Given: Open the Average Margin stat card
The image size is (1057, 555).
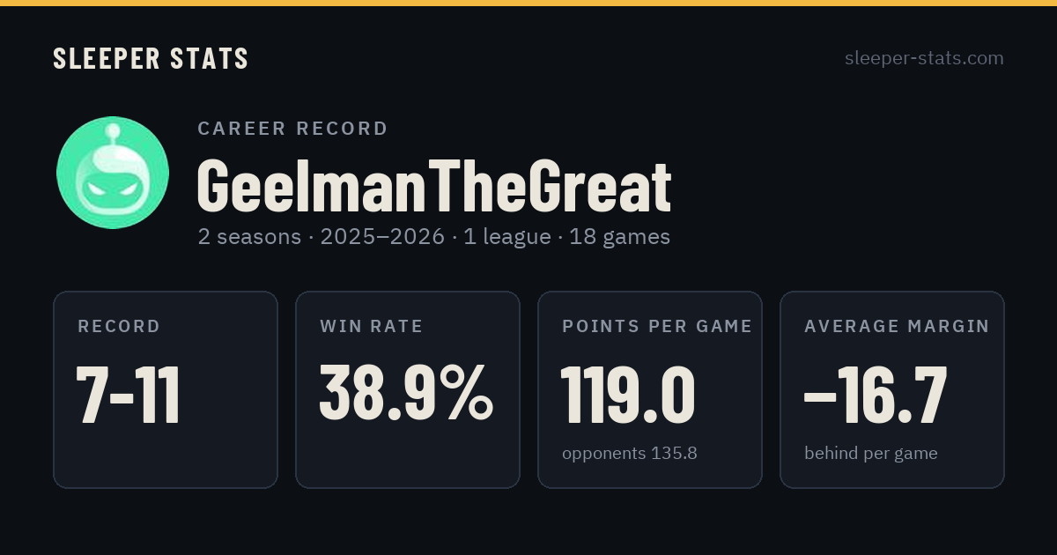Looking at the screenshot, I should tap(892, 389).
